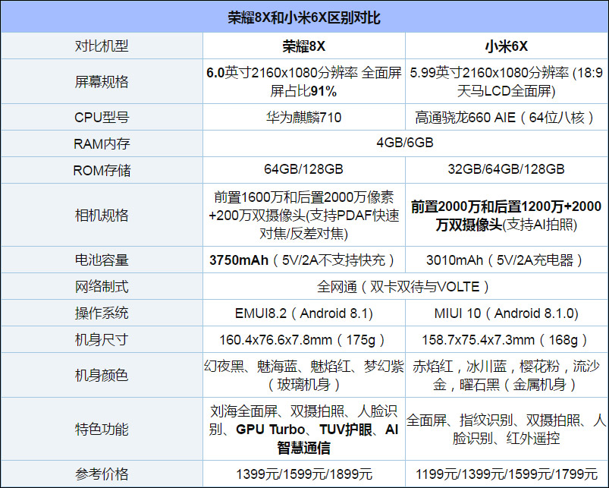The width and height of the screenshot is (609, 488).
Task: Click the GPU Turbo features cell
Action: point(303,429)
